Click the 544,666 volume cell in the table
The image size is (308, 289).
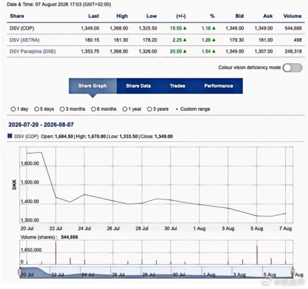(x=293, y=28)
